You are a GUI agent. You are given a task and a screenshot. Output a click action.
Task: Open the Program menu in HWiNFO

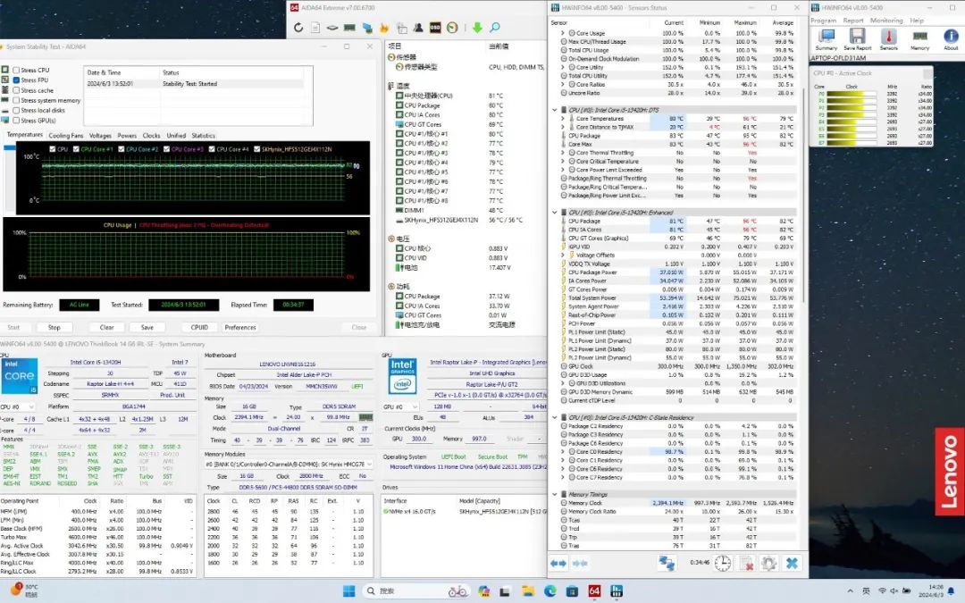[x=824, y=21]
